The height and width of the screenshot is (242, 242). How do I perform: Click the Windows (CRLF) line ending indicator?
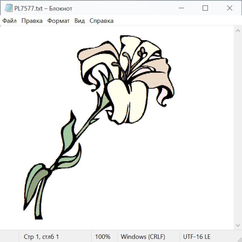143,237
